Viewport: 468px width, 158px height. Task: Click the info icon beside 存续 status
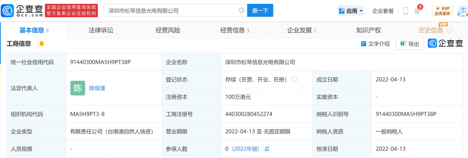(x=294, y=80)
